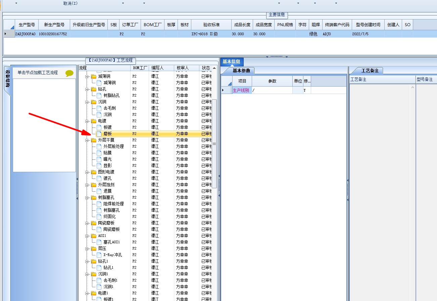Viewport: 437px width, 301px height.
Task: Switch to the 基本参数 tab
Action: (241, 71)
